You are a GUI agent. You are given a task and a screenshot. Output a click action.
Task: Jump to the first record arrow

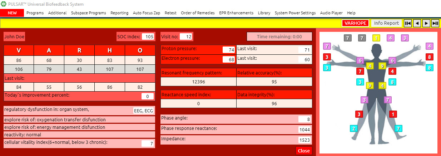[408, 23]
